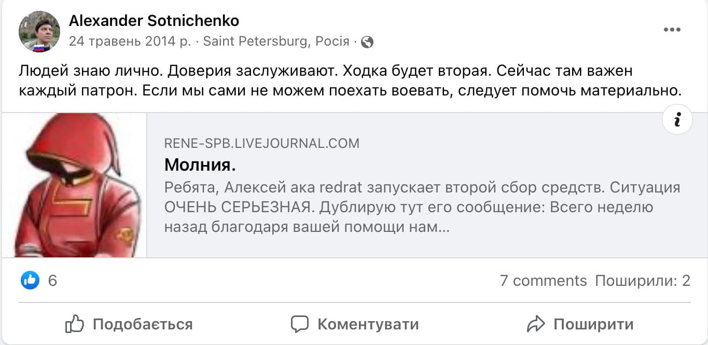Toggle like with the Подобається label
The image size is (708, 345).
(142, 324)
